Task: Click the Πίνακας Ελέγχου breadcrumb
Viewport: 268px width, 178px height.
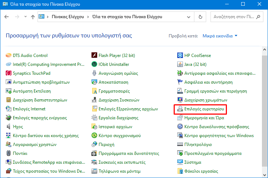Action: click(x=68, y=17)
